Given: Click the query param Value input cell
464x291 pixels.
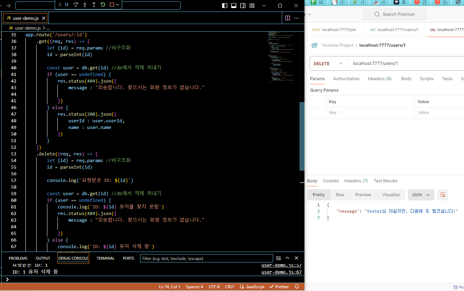Looking at the screenshot, I should point(439,113).
